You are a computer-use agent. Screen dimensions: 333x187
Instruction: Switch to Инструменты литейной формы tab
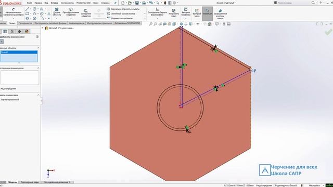(50, 23)
